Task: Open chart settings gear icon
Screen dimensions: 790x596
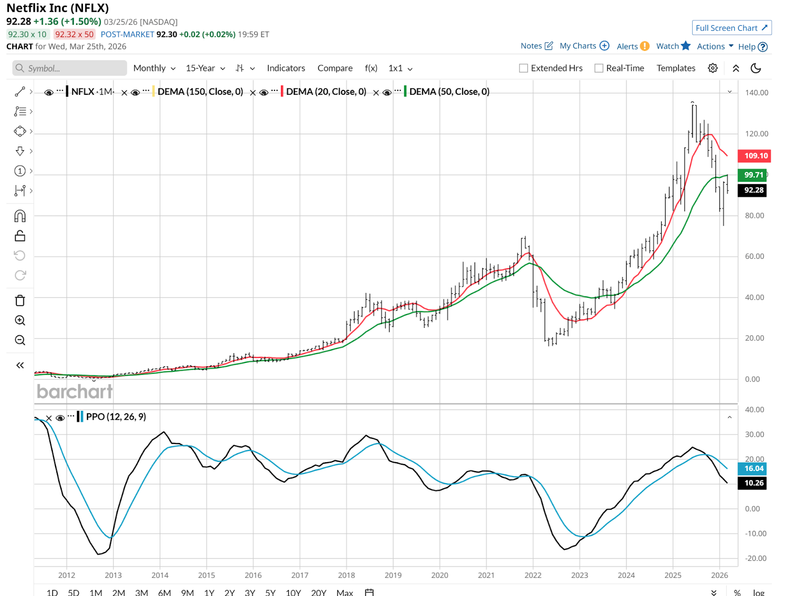Action: point(712,68)
